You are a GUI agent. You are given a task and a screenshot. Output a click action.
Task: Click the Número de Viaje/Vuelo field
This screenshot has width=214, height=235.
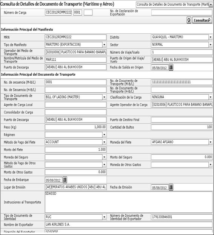coord(182,52)
